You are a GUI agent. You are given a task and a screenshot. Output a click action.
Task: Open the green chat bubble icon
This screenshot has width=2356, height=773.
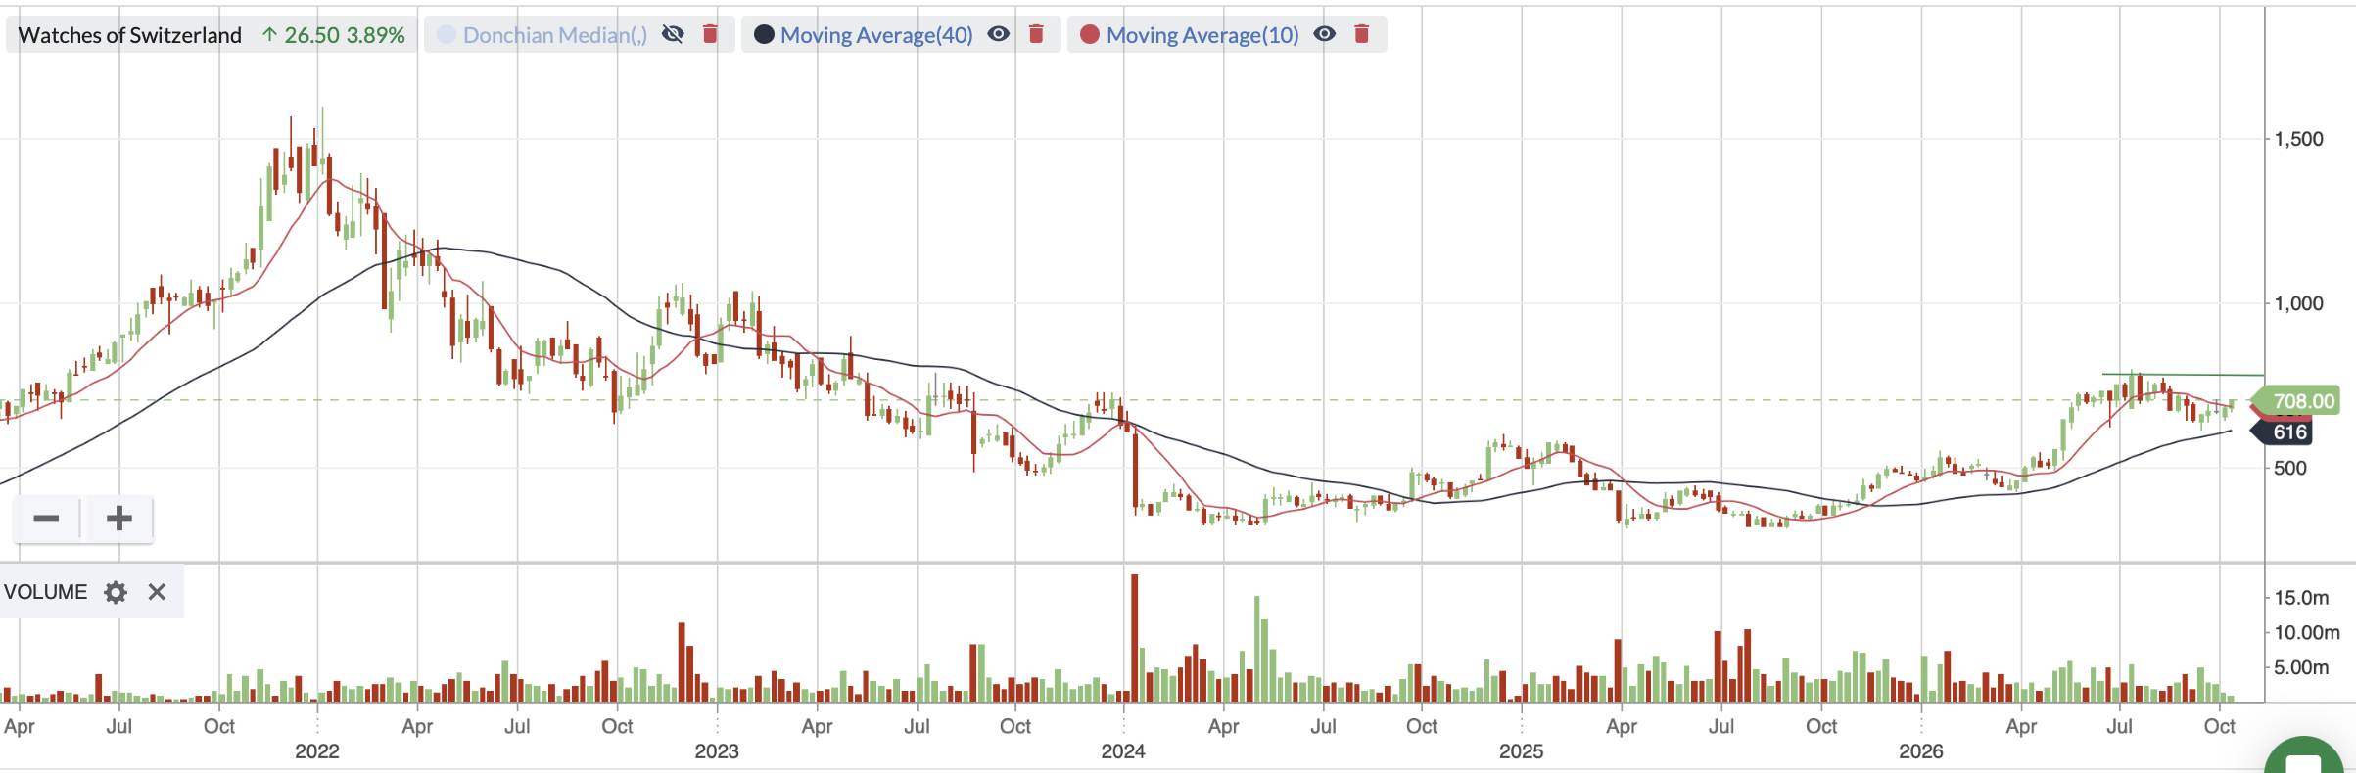(x=2309, y=758)
